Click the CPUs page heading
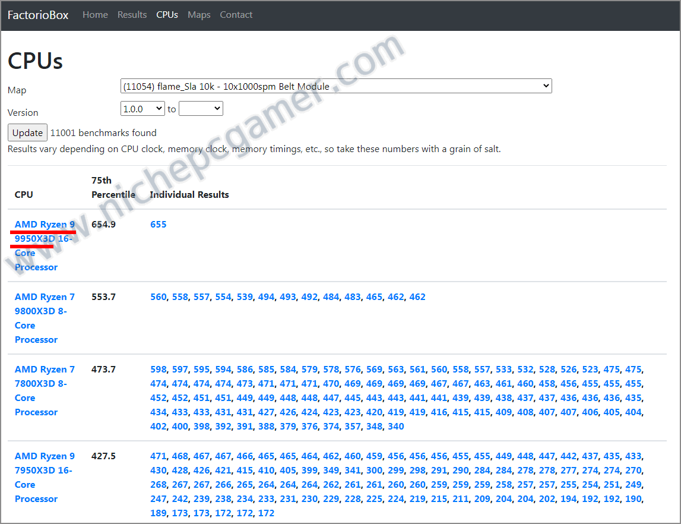681x524 pixels. tap(35, 61)
